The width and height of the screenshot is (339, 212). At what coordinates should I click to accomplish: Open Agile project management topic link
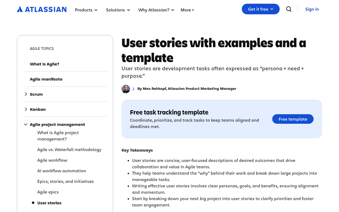(57, 124)
